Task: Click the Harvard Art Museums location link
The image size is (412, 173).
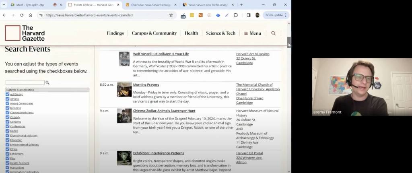Action: [253, 54]
